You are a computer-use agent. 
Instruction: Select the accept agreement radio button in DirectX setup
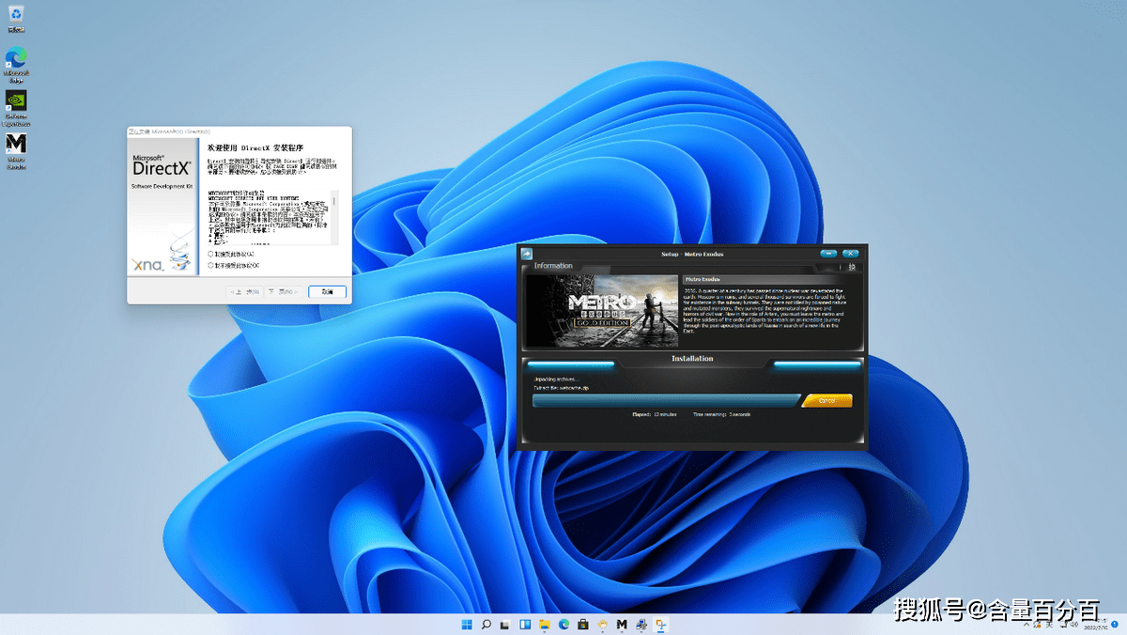point(210,254)
